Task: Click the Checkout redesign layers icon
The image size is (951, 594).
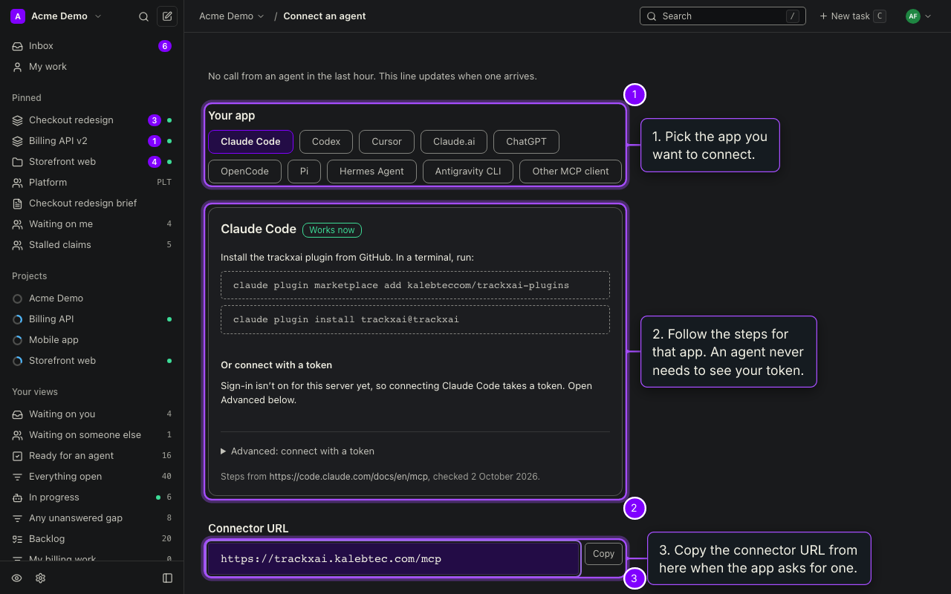Action: coord(17,120)
